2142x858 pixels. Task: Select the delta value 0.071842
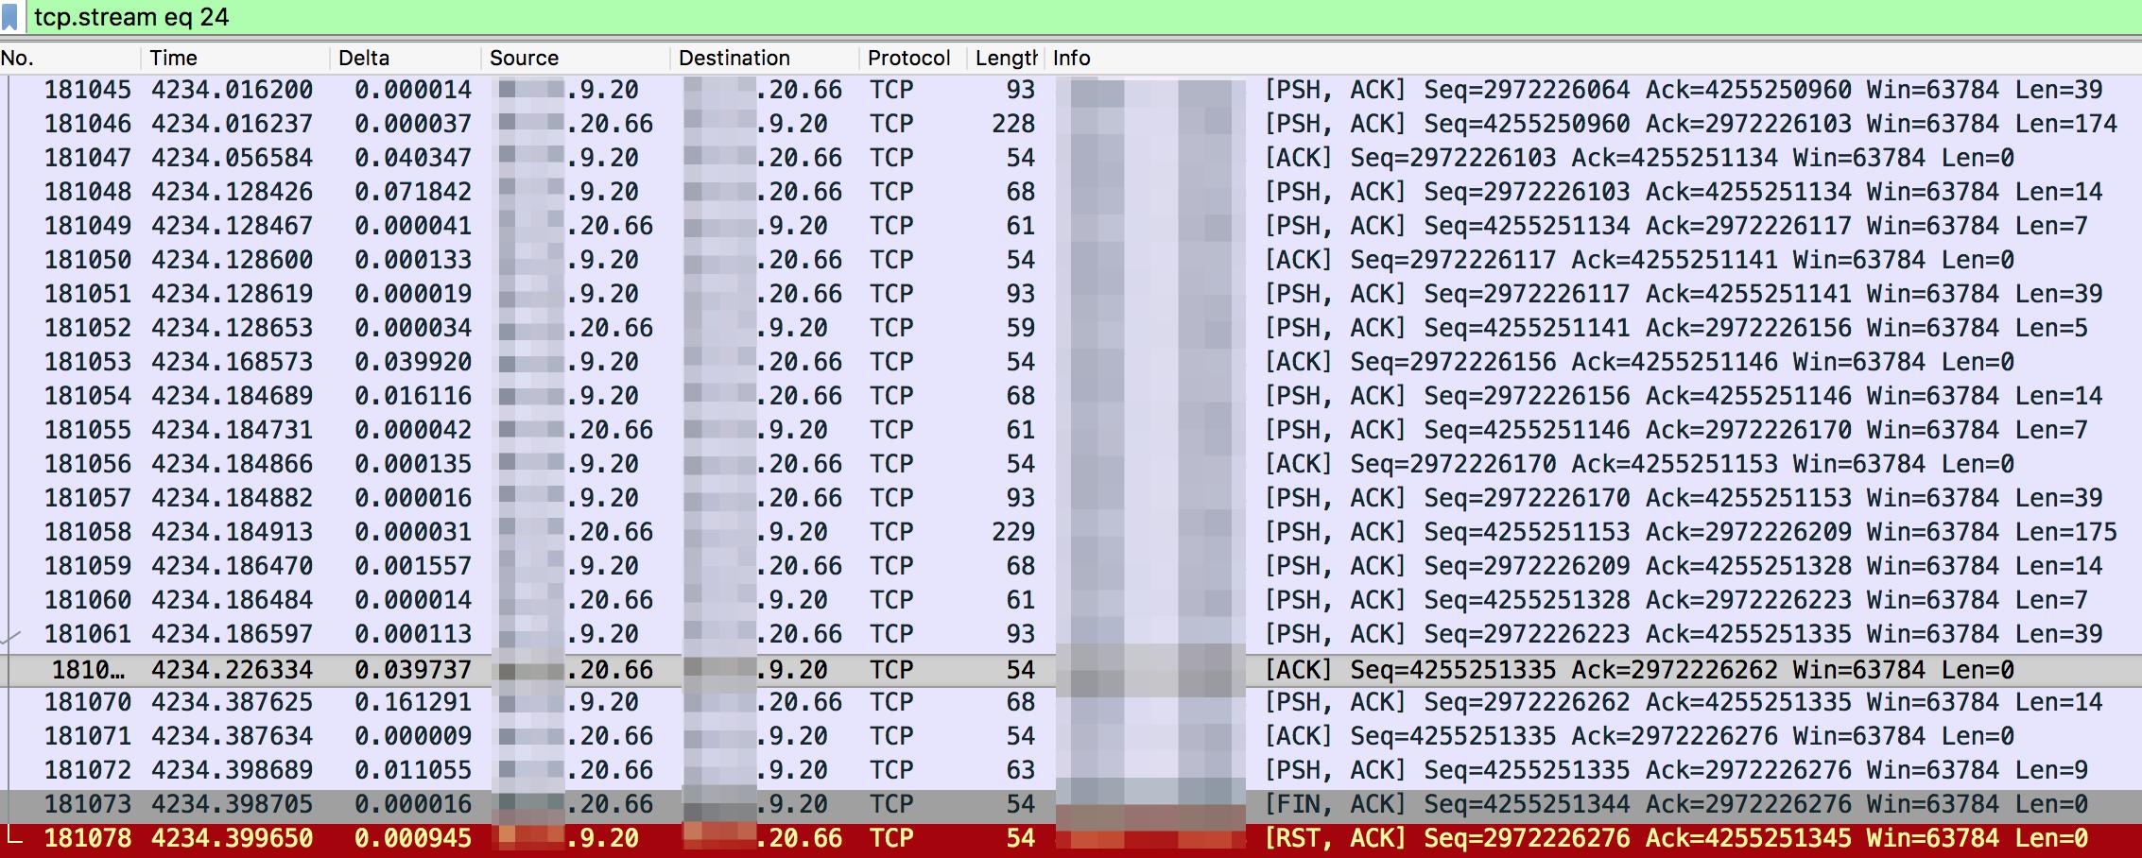pyautogui.click(x=413, y=192)
